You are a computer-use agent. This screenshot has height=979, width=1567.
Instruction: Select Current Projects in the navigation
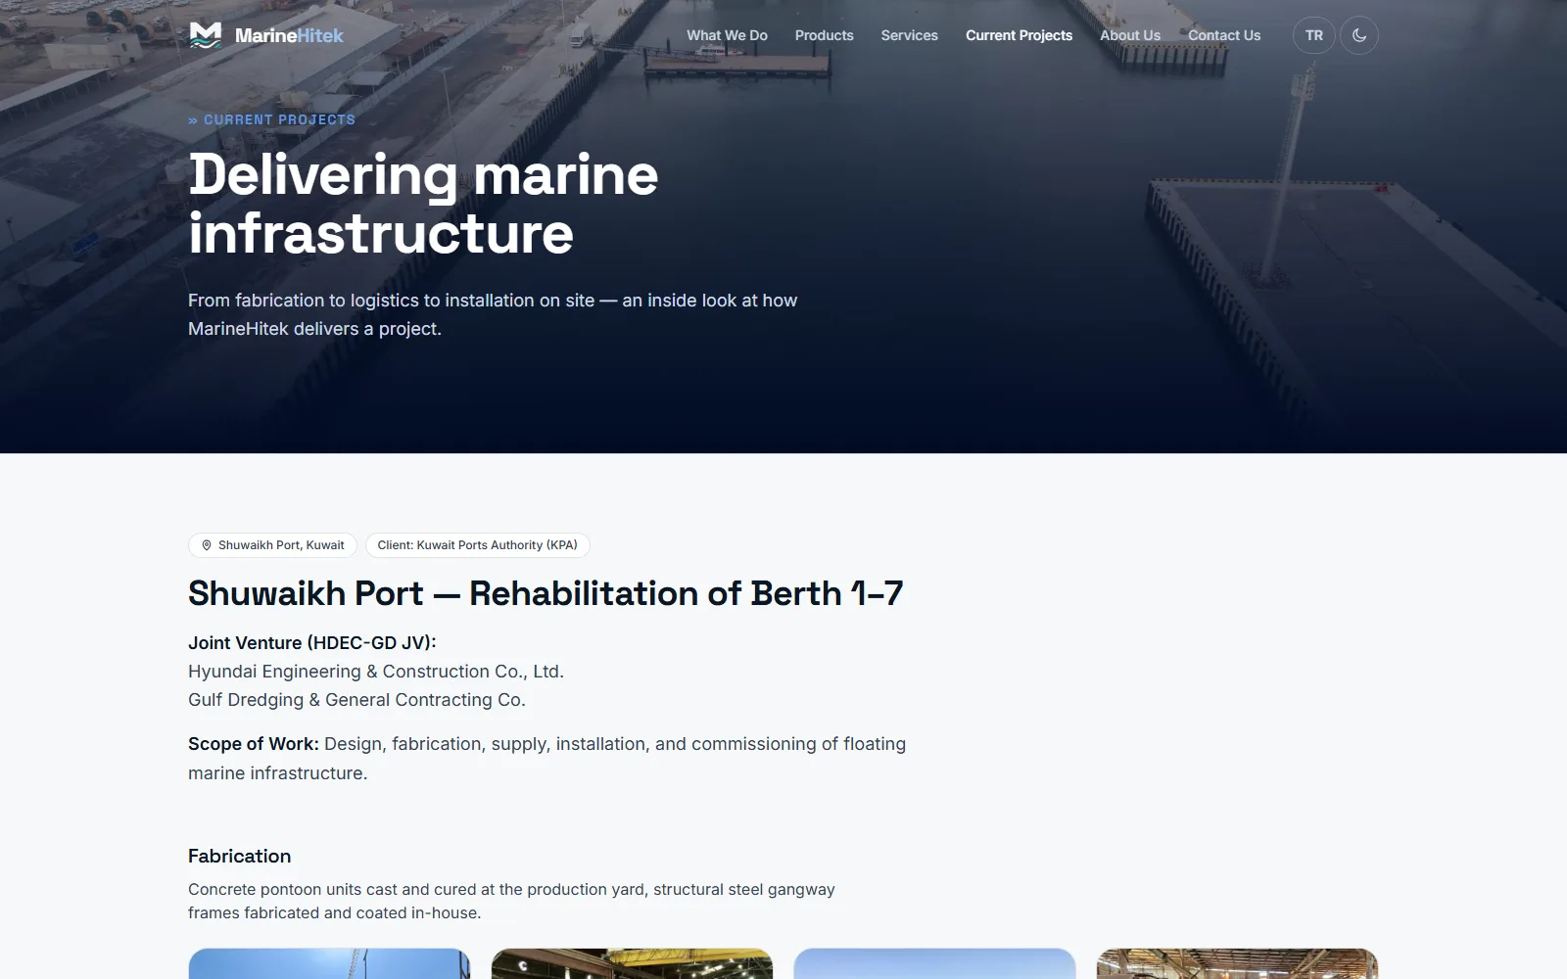point(1020,35)
